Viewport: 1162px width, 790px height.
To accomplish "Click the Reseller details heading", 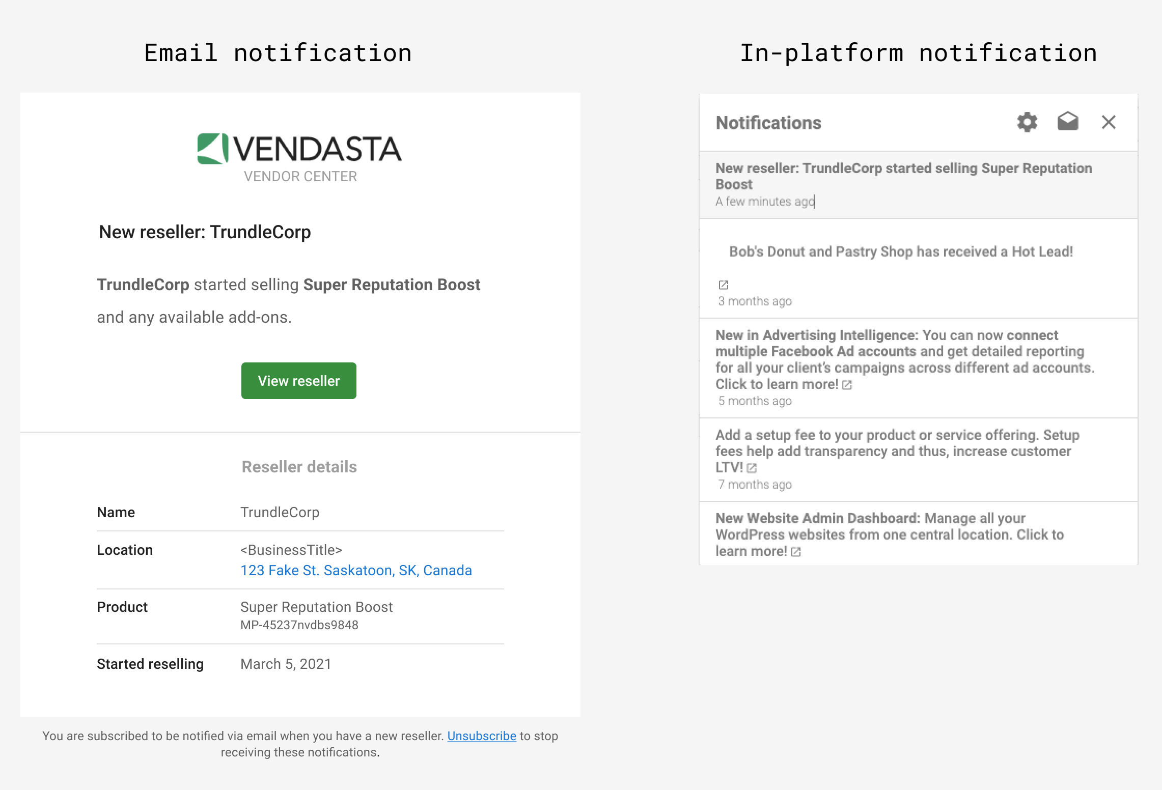I will pyautogui.click(x=299, y=467).
